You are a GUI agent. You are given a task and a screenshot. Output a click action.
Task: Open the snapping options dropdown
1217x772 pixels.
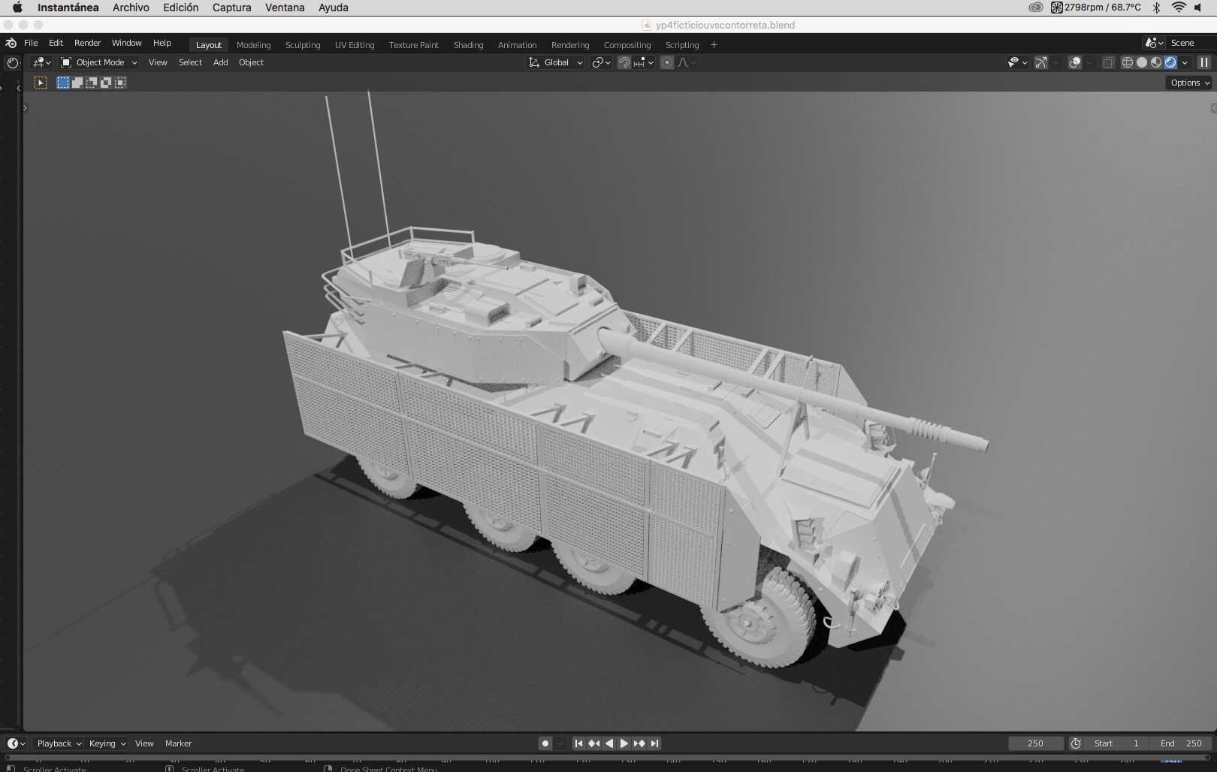point(644,62)
